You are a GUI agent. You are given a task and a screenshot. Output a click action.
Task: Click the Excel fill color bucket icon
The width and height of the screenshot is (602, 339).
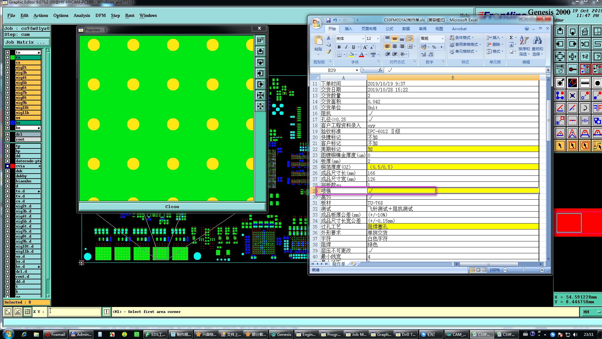[351, 55]
